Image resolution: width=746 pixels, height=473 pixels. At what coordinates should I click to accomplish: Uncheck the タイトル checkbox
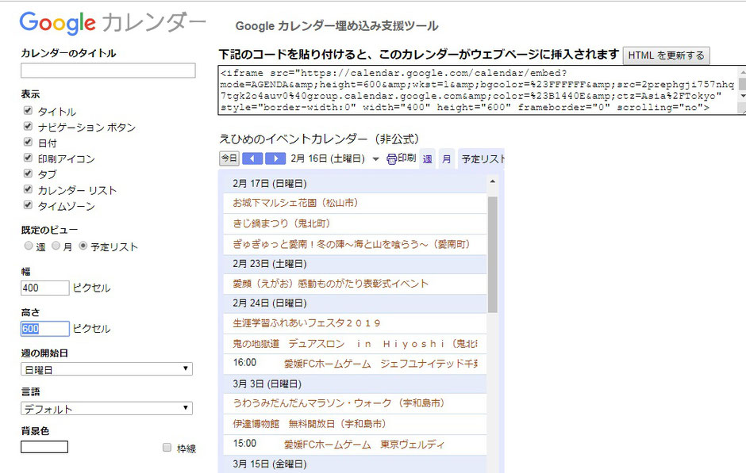click(28, 111)
